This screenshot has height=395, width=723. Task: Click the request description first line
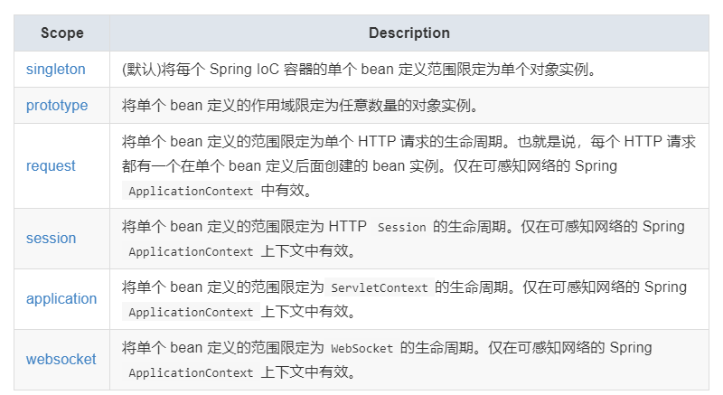click(408, 142)
